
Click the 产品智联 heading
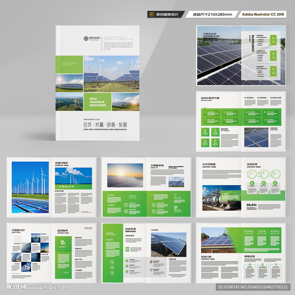(78, 270)
